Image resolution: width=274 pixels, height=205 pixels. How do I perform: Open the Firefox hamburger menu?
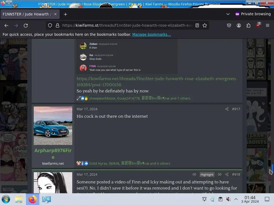[x=268, y=25]
